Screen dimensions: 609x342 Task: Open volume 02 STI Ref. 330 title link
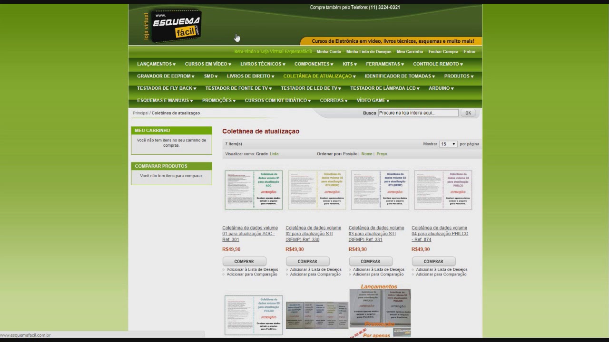(313, 234)
